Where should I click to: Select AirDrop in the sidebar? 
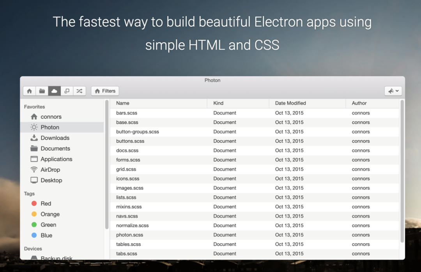(62, 170)
